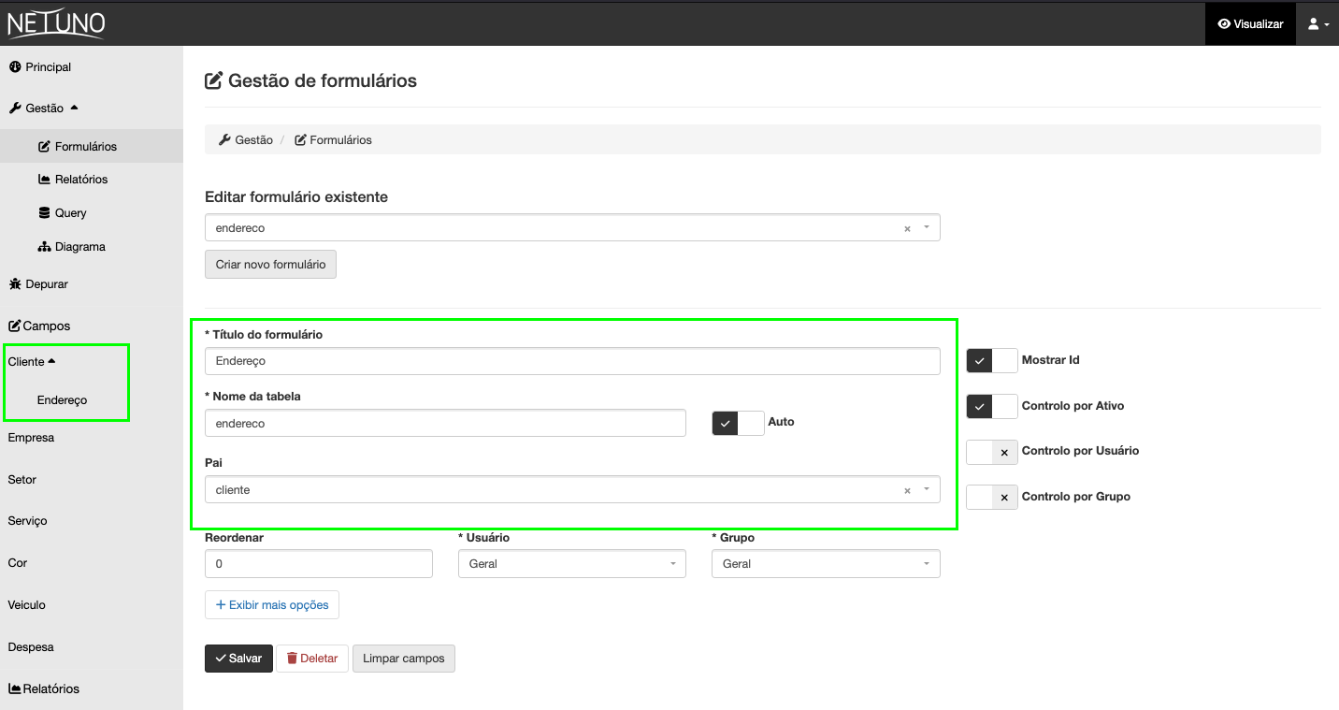Open Empresa from the sidebar menu
This screenshot has height=710, width=1339.
coord(31,438)
